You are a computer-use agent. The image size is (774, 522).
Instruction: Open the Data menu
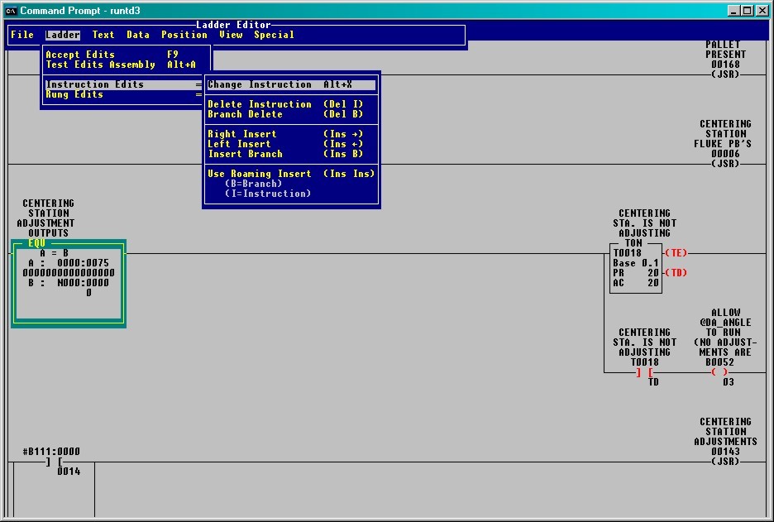[138, 35]
